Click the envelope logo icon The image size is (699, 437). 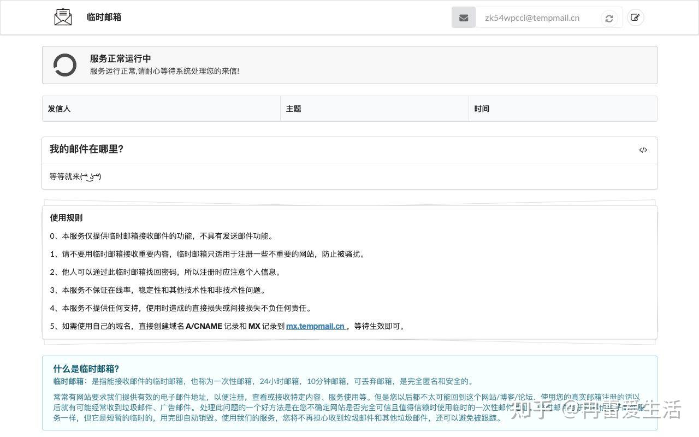click(x=63, y=17)
